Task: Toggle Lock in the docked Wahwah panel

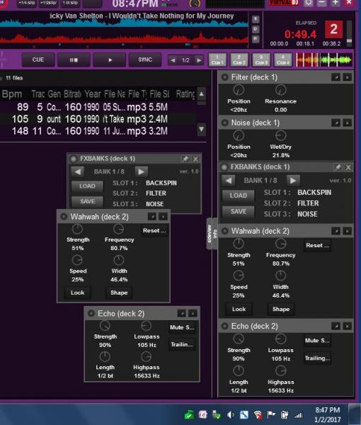Action: pyautogui.click(x=239, y=310)
